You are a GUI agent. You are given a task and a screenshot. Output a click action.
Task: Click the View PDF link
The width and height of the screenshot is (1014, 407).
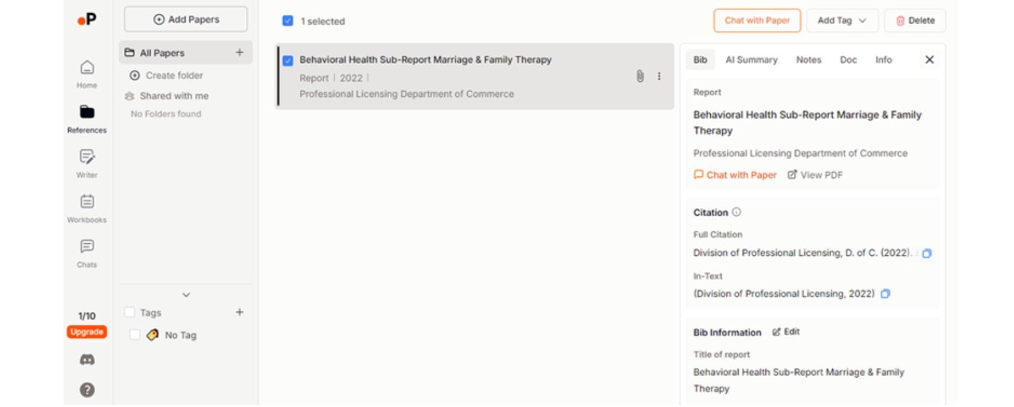(x=815, y=175)
